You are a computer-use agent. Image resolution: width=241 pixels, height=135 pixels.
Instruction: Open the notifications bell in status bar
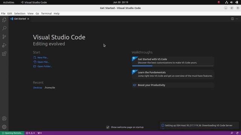pos(237,133)
